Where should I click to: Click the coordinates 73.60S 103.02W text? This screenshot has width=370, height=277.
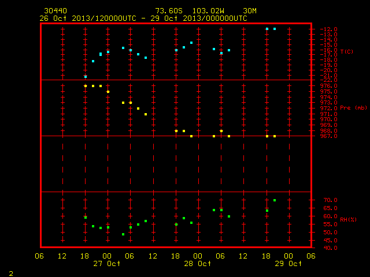pos(190,11)
